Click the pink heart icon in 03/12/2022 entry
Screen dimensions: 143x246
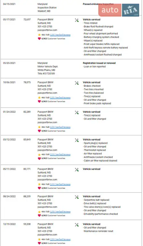click(39, 158)
